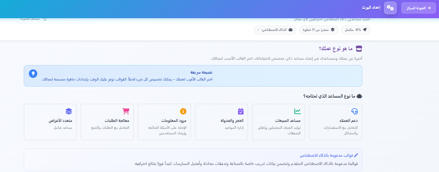Select the 'الحجز والجدولة' card title
Viewport: 439px width, 172px height.
pos(232,121)
